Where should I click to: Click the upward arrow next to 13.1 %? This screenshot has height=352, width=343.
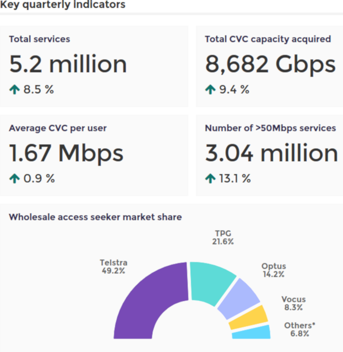210,179
